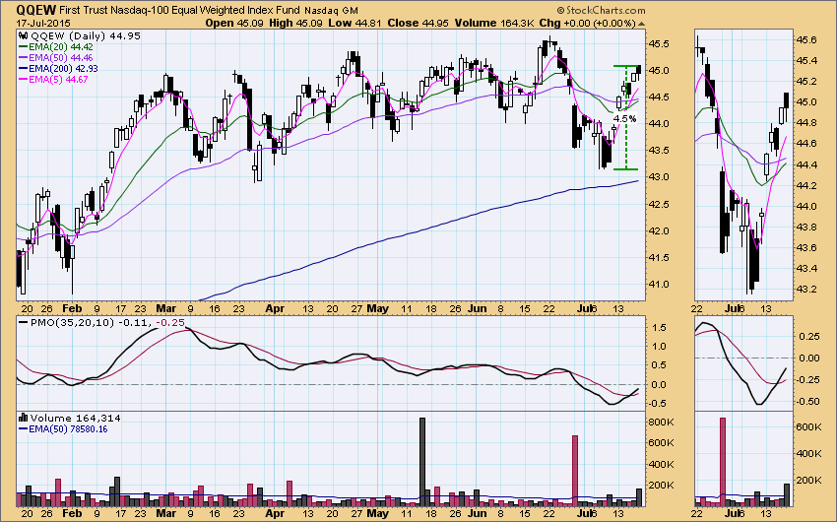Click the EMA(5) 44.67 legend entry
The width and height of the screenshot is (837, 522).
(x=58, y=80)
